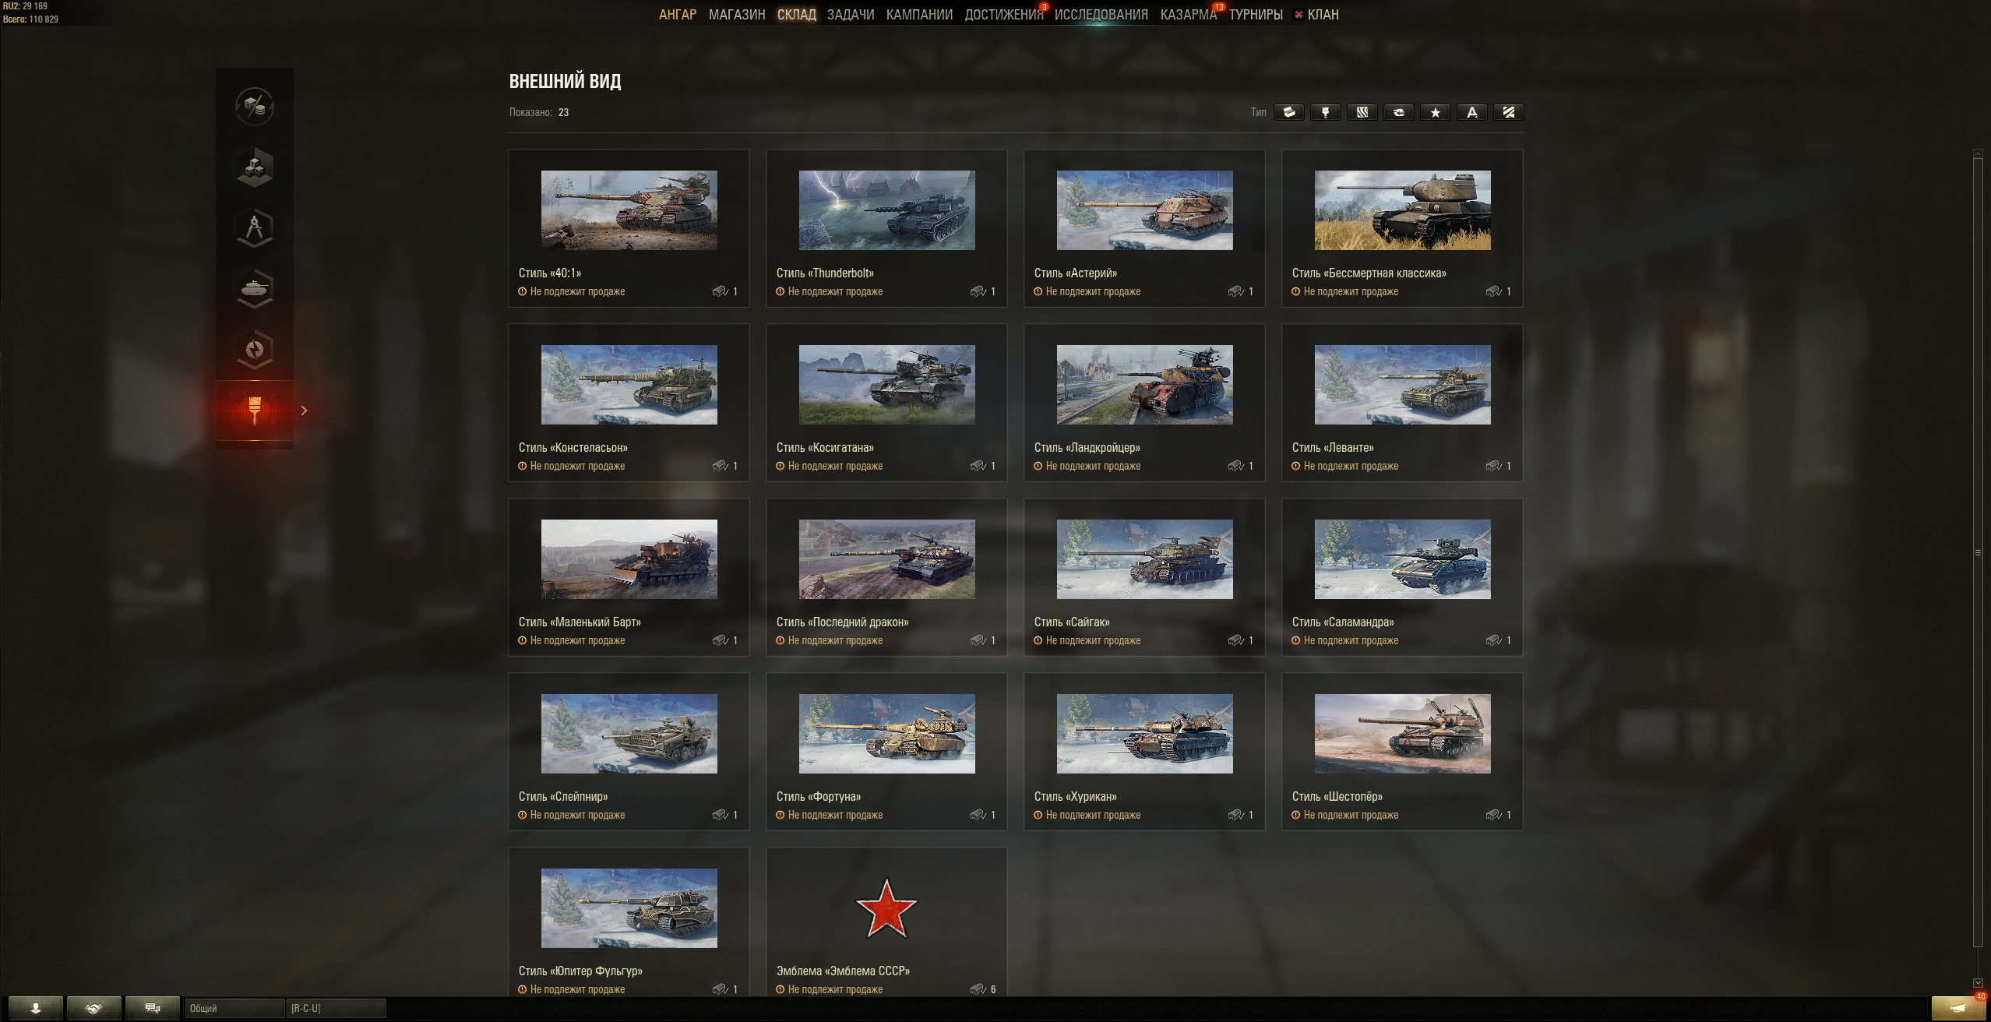
Task: Click the vehicle count icon on Эмблема СССР card
Action: click(978, 989)
